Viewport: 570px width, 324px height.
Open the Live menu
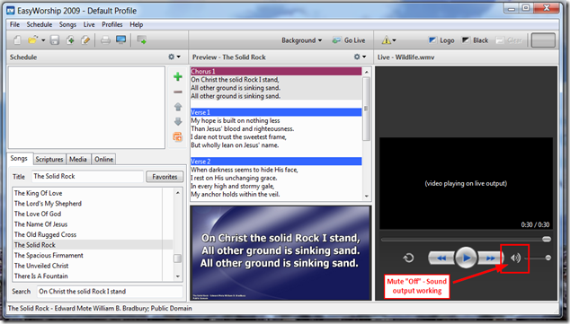point(89,24)
